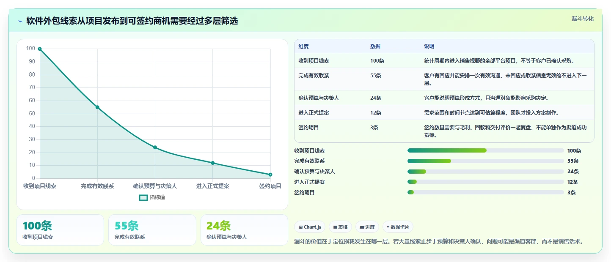Screen dimensions: 611x262
Task: Click the 100条 value beside the progress bar
Action: [574, 151]
